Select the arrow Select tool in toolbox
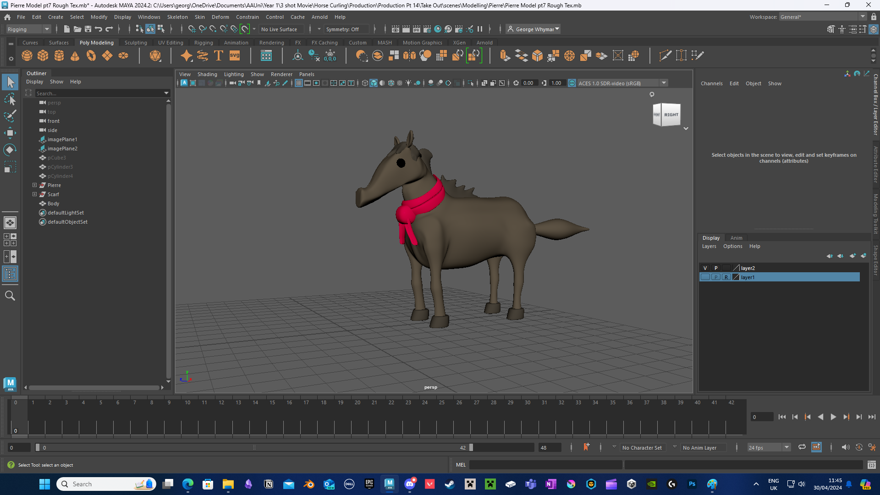 [10, 82]
